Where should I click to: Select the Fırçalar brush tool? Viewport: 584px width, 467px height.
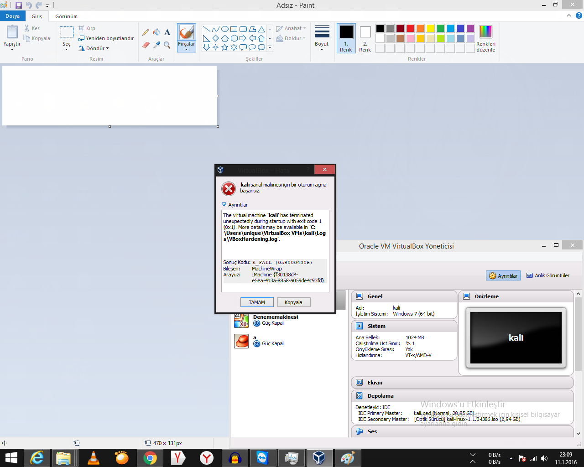[x=187, y=33]
